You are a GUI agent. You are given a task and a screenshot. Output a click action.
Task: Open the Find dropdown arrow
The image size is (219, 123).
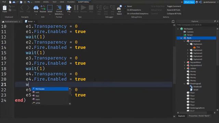click(36, 14)
